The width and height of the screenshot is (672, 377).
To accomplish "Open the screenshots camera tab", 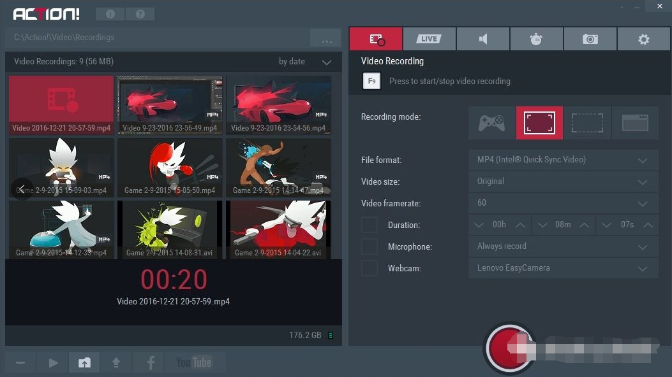I will [590, 39].
